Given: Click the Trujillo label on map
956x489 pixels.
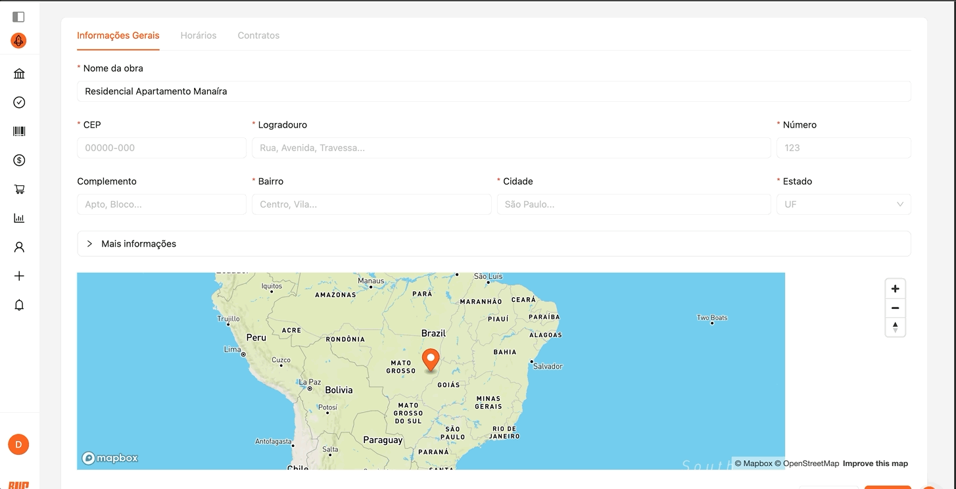Looking at the screenshot, I should point(228,319).
